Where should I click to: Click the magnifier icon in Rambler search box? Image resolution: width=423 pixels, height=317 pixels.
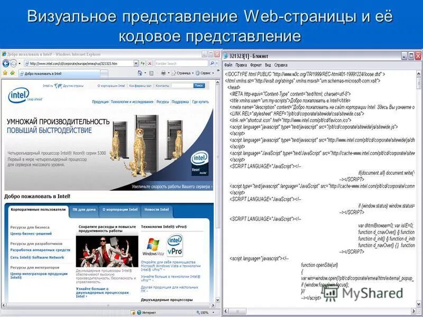211,64
